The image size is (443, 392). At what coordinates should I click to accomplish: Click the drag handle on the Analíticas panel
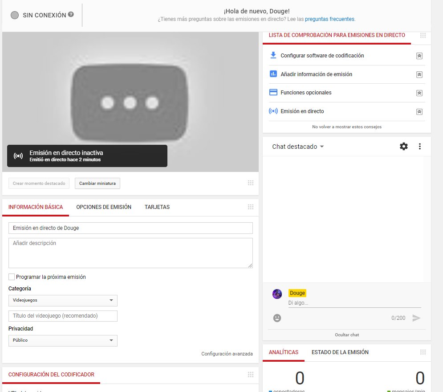[423, 352]
